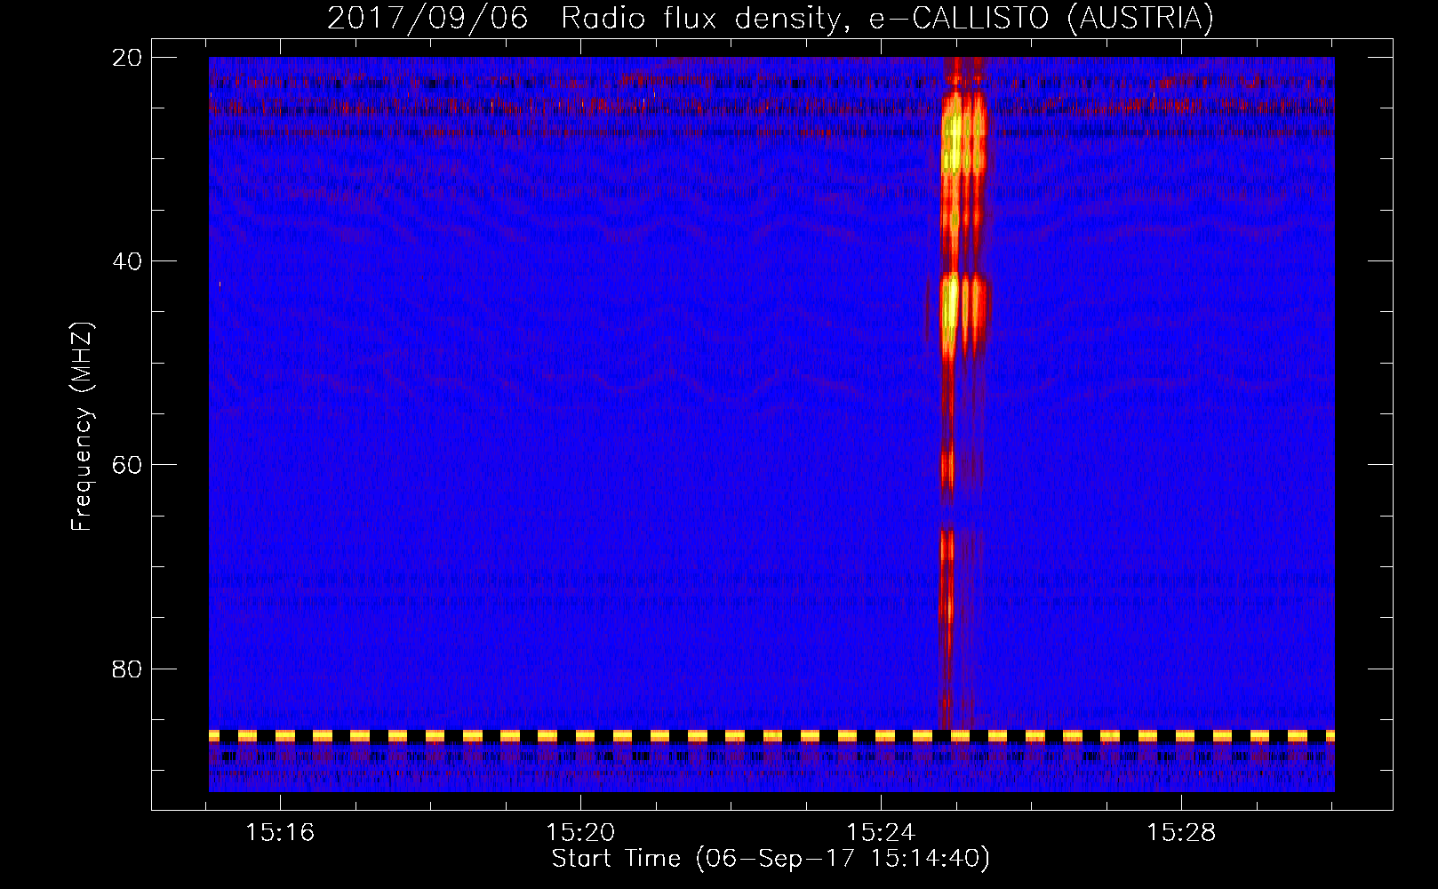Click the 20 MHz frequency tick label

pos(127,58)
